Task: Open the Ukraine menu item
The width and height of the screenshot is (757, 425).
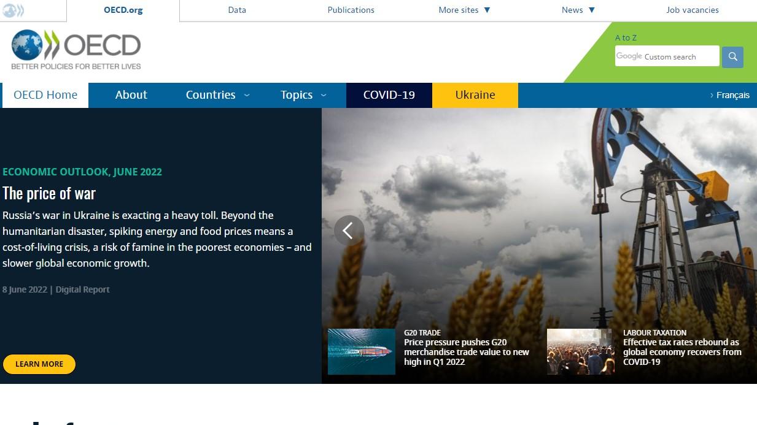Action: pyautogui.click(x=475, y=95)
